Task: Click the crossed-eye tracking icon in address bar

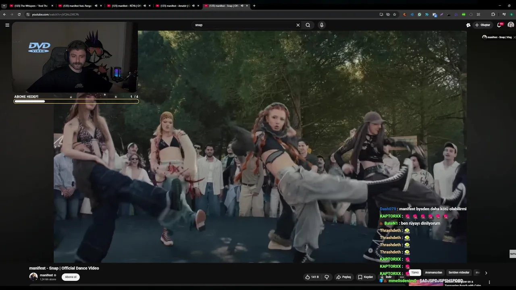Action: [x=388, y=14]
